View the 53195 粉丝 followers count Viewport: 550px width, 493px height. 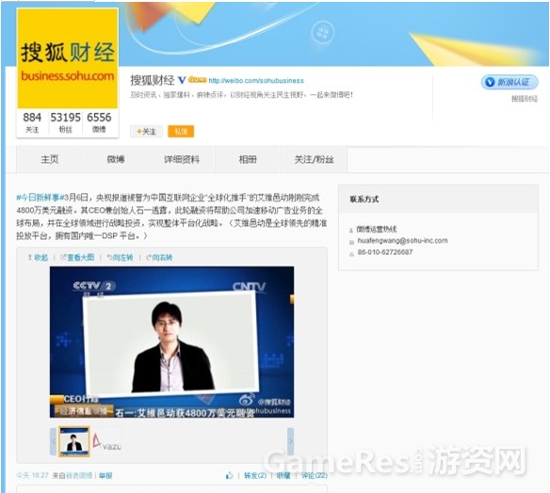[x=65, y=122]
